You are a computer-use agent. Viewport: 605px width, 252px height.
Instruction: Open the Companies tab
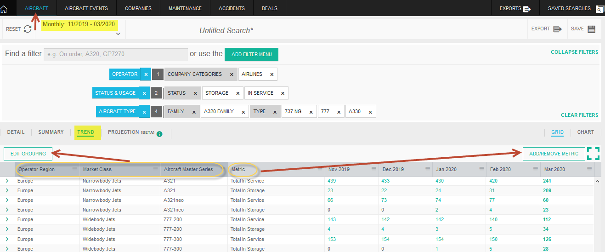point(138,8)
